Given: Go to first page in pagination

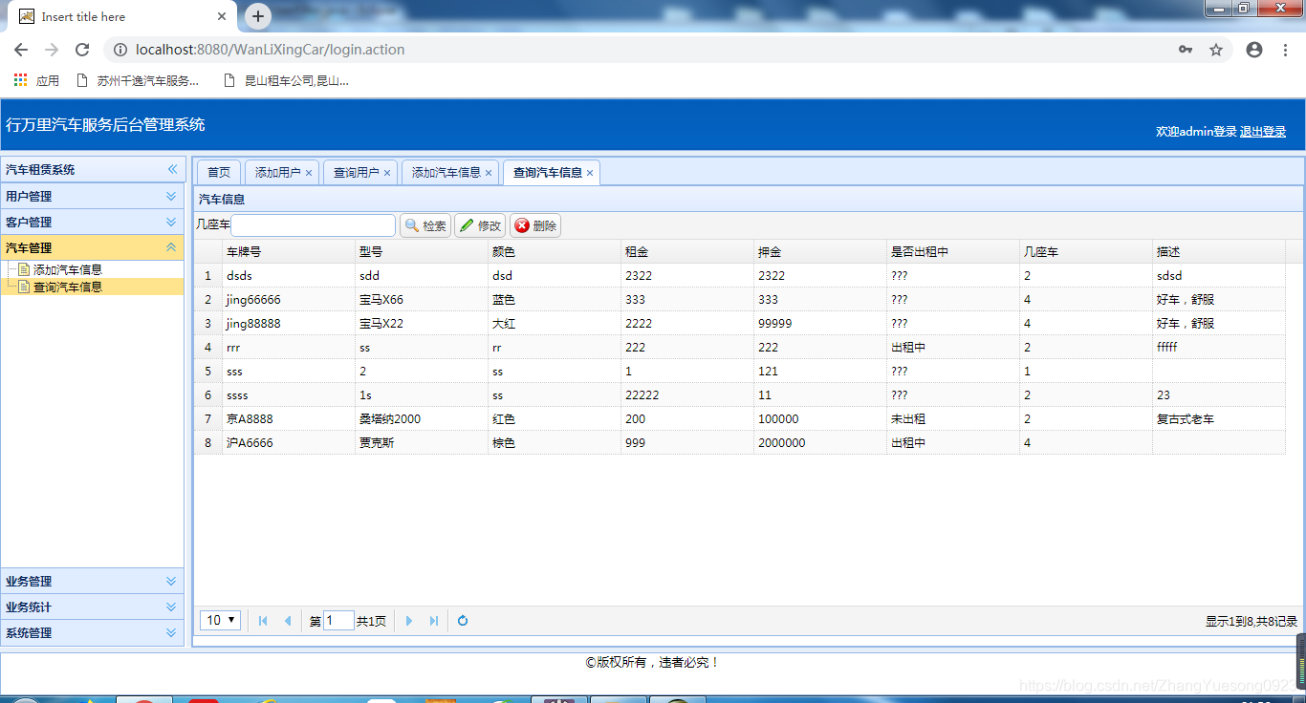Looking at the screenshot, I should (263, 621).
